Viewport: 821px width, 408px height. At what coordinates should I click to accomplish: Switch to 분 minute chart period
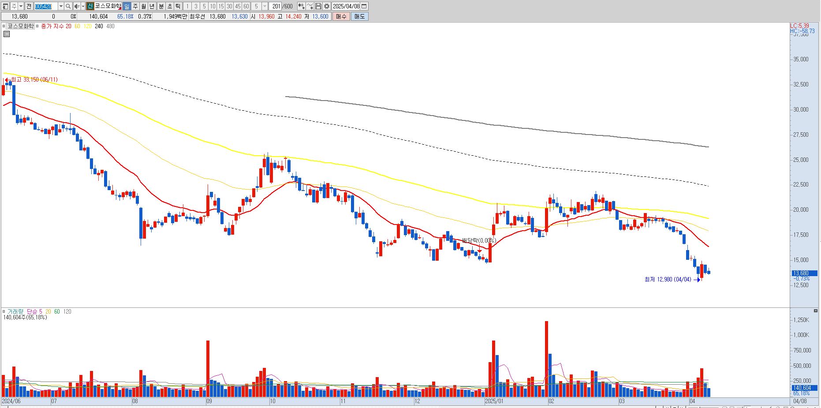pyautogui.click(x=161, y=6)
